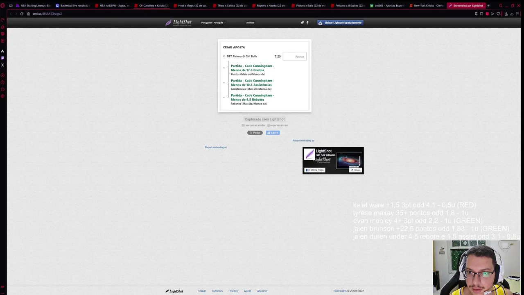Open the Twitch sidebar panel
Viewport: 524px width, 295px height.
2,58
